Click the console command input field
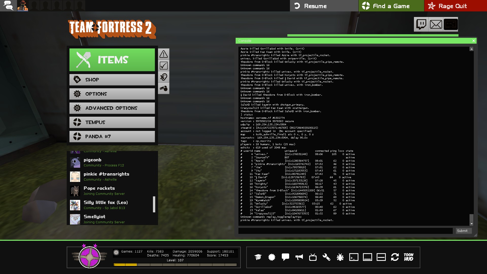 click(x=345, y=231)
